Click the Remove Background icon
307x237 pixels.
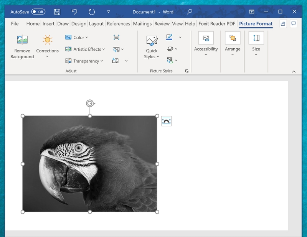(22, 40)
